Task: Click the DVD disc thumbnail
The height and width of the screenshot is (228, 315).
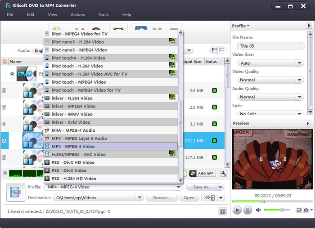Action: click(x=26, y=74)
